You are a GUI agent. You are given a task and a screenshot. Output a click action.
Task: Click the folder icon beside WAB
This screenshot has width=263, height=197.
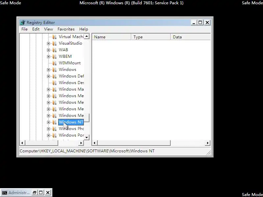[x=54, y=50]
